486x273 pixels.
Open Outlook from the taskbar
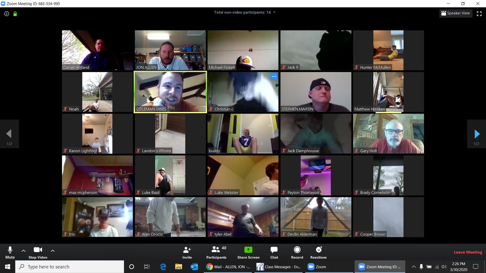[194, 267]
